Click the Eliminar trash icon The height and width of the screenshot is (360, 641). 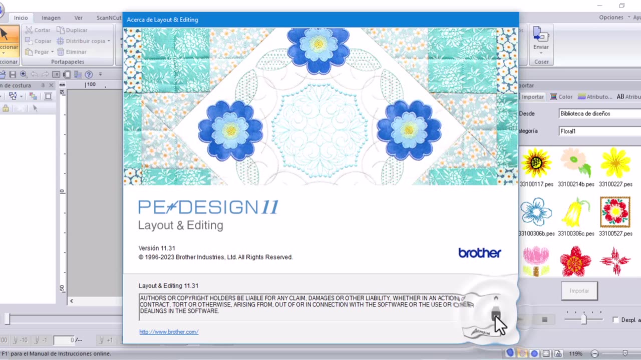coord(61,51)
